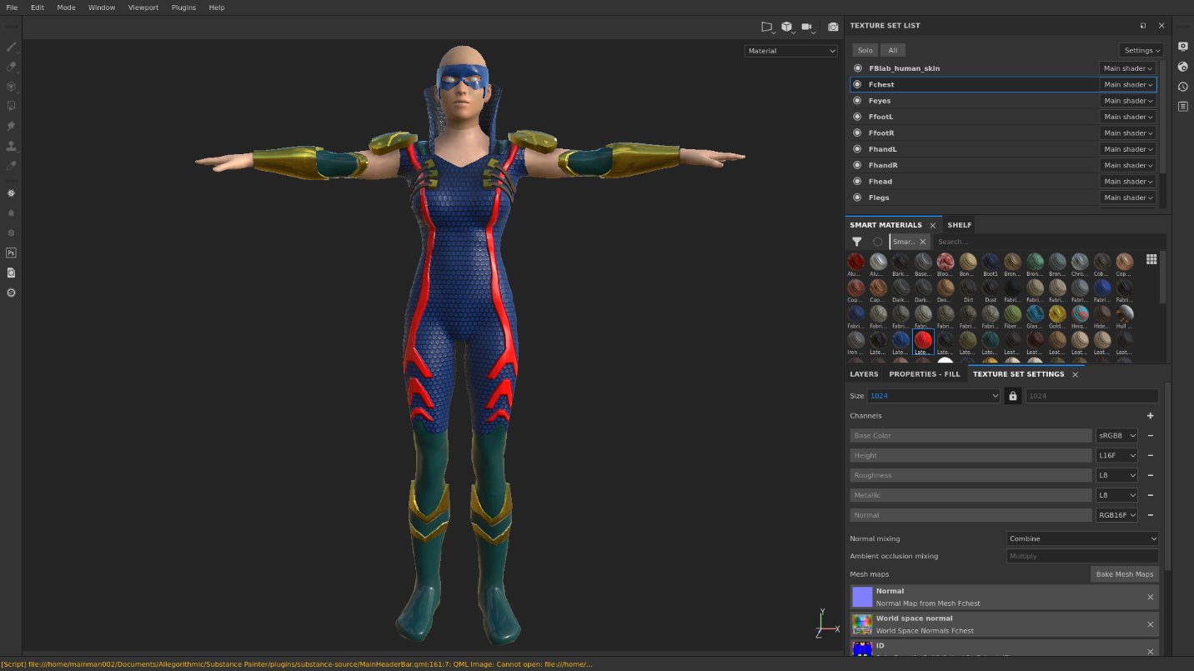Image resolution: width=1194 pixels, height=671 pixels.
Task: Click the Export to Photoshop icon
Action: coord(12,253)
